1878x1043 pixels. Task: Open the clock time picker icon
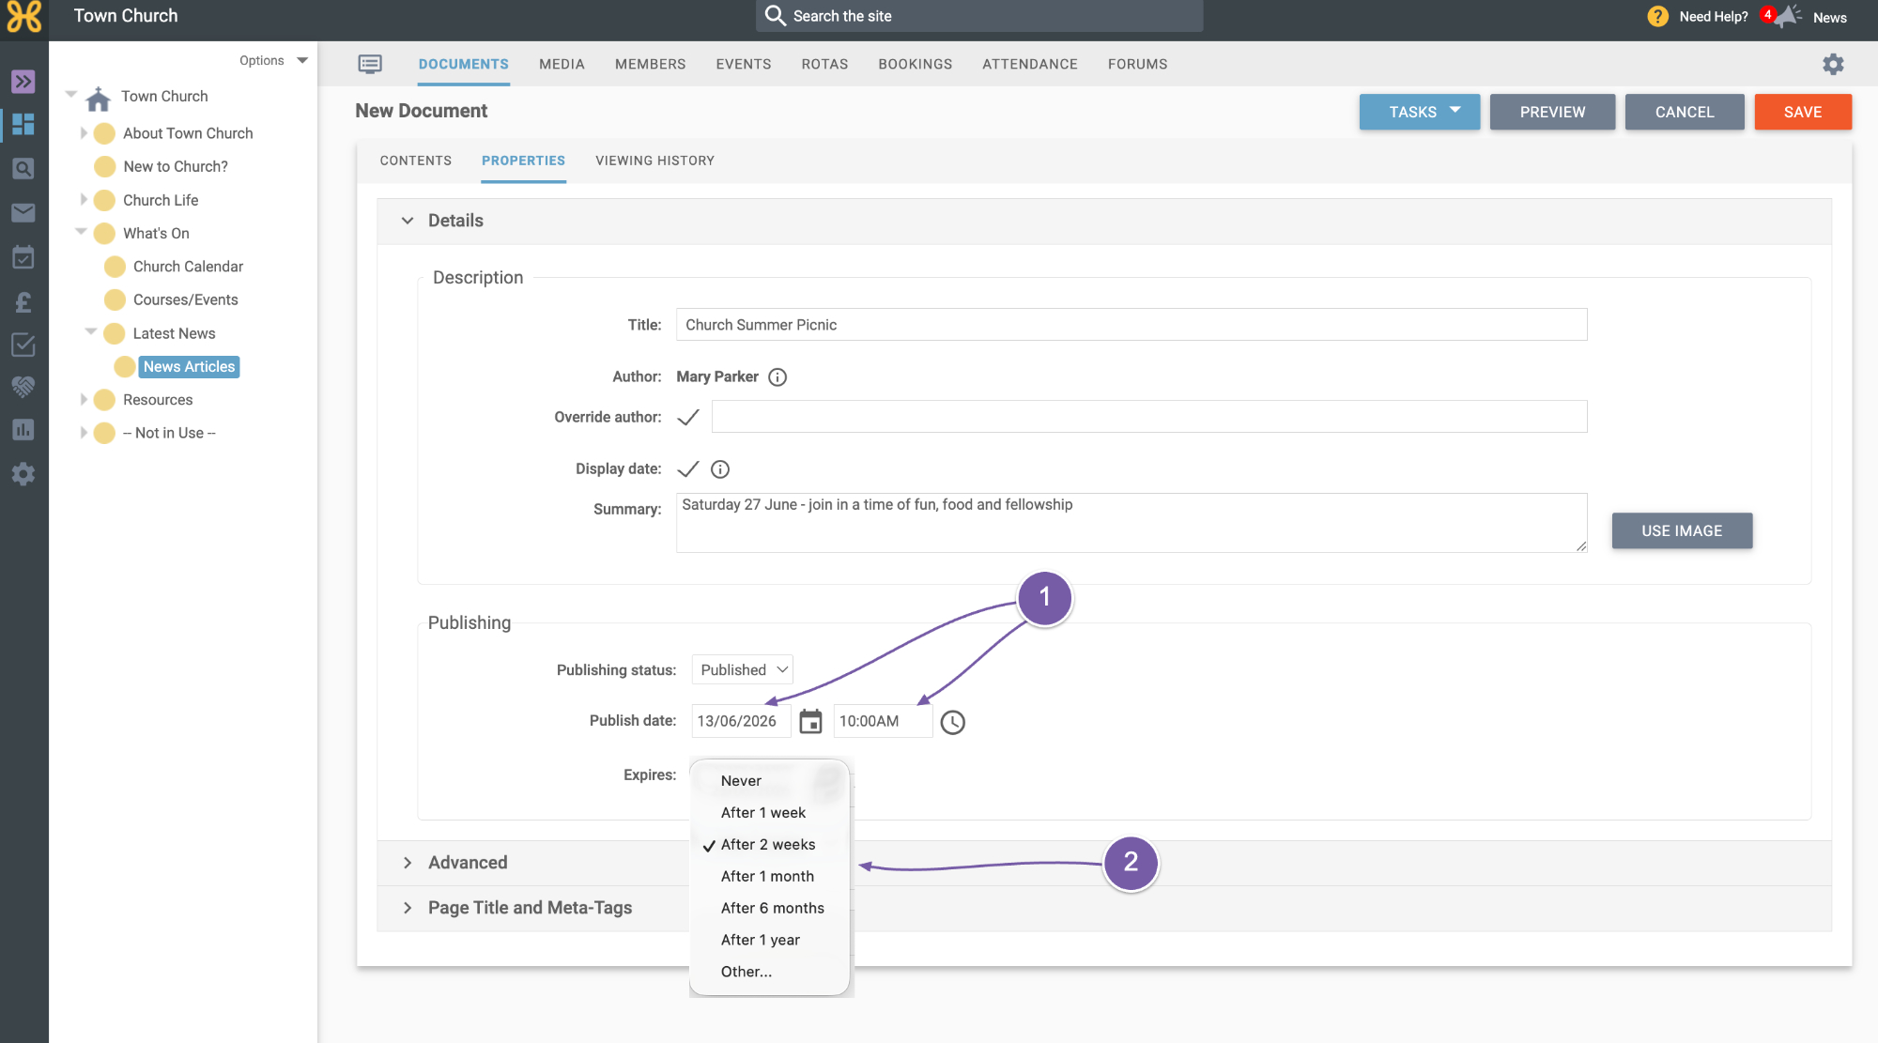(952, 722)
